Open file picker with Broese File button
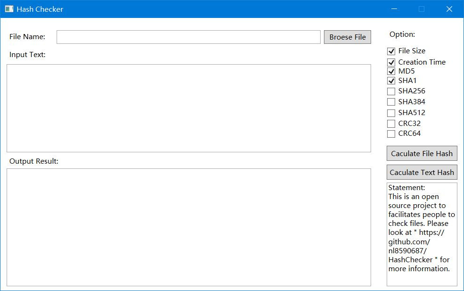Image resolution: width=464 pixels, height=291 pixels. pyautogui.click(x=348, y=37)
